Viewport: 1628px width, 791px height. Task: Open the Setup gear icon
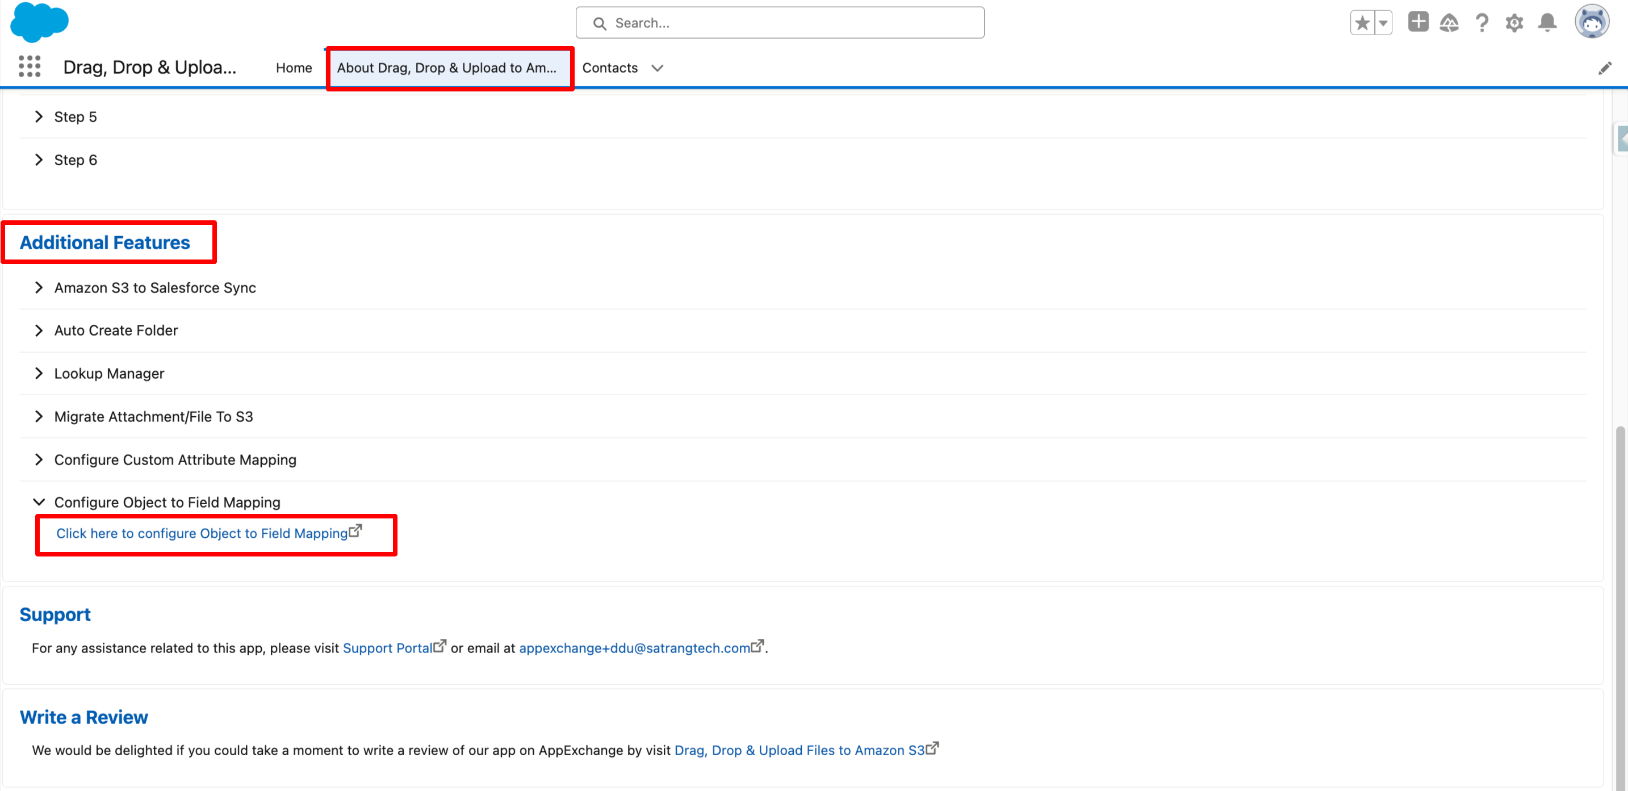tap(1514, 23)
